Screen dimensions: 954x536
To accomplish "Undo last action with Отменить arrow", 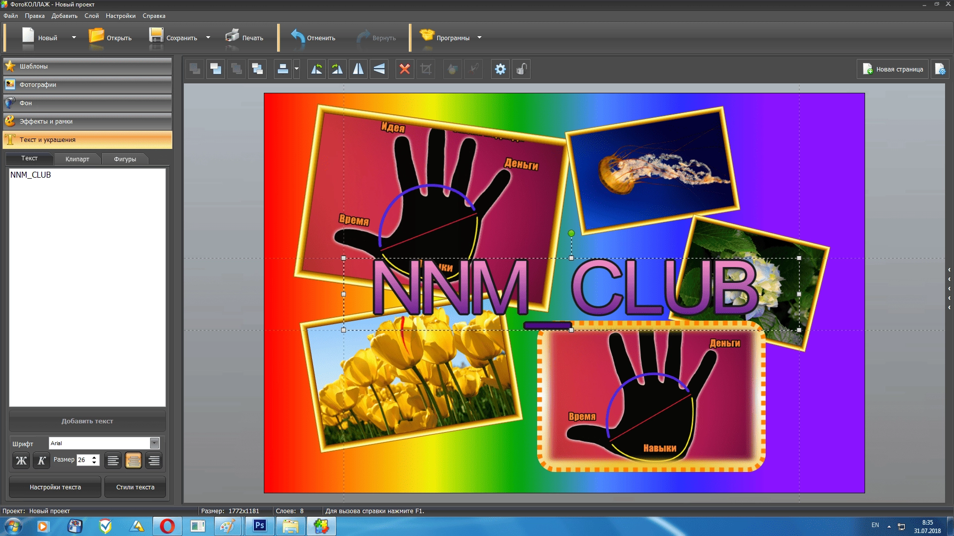I will 298,37.
